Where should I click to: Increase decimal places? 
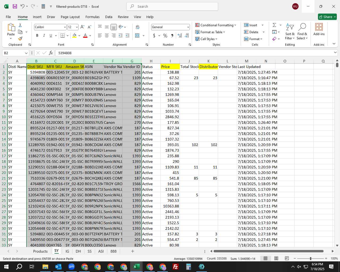[x=180, y=35]
